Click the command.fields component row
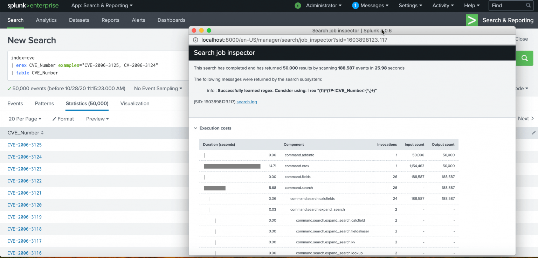Image resolution: width=538 pixels, height=258 pixels. [329, 177]
